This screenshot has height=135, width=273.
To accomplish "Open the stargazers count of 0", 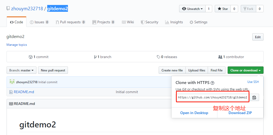I will click(x=234, y=9).
